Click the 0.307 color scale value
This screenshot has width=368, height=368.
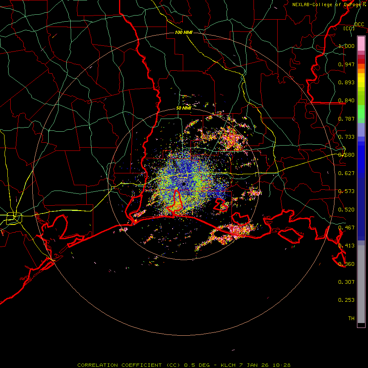[346, 282]
